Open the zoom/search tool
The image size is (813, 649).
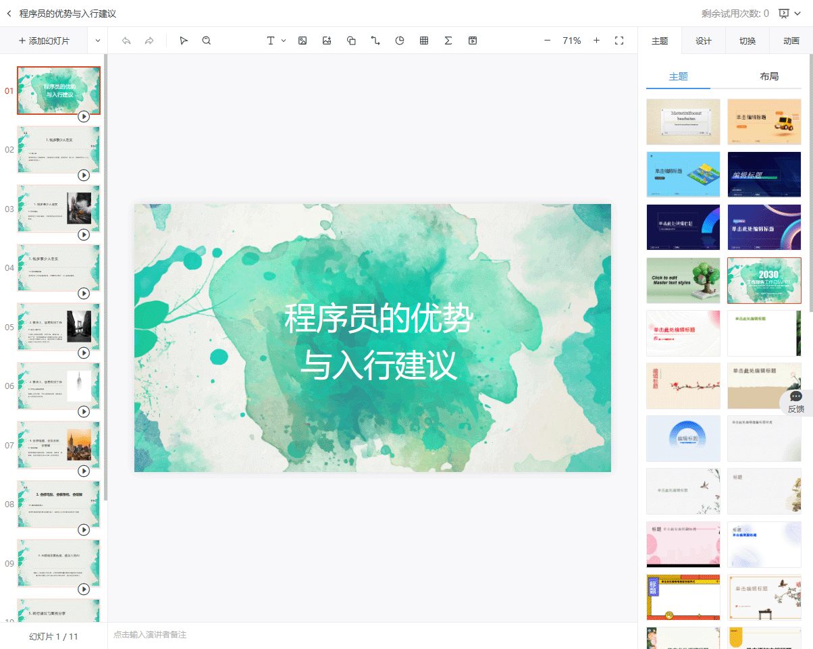(x=206, y=41)
